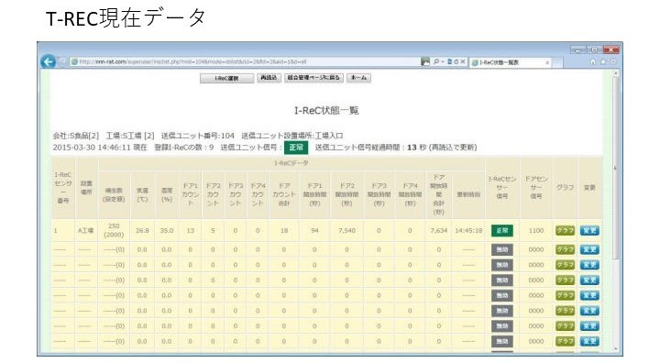Click the 14:45:18 update time cell
Viewport: 660px width, 363px height.
468,231
